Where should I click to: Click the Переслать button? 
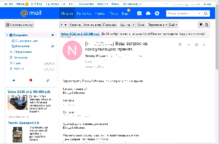click(110, 25)
